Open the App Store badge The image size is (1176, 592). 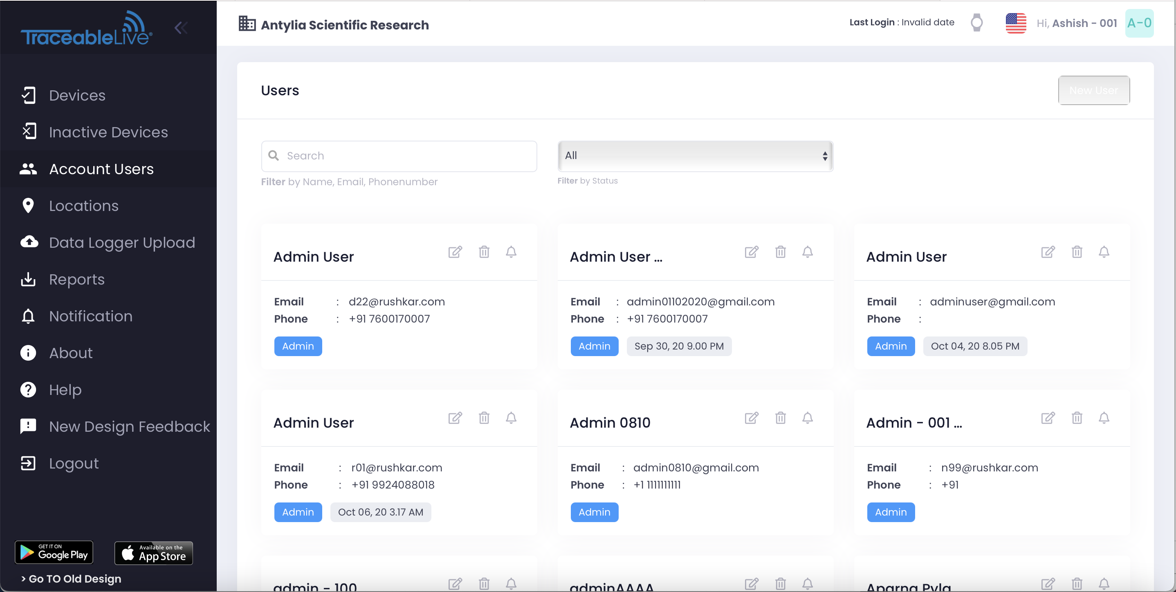[153, 553]
